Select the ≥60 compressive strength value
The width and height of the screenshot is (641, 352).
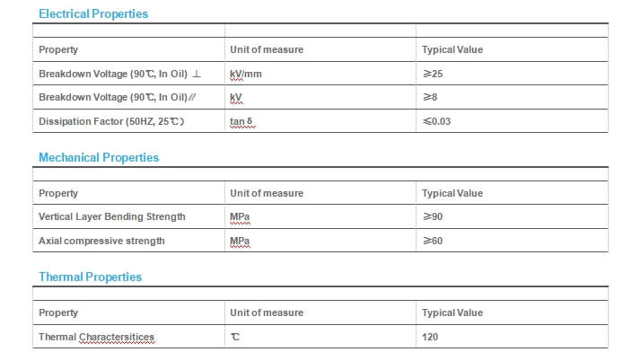(x=433, y=241)
